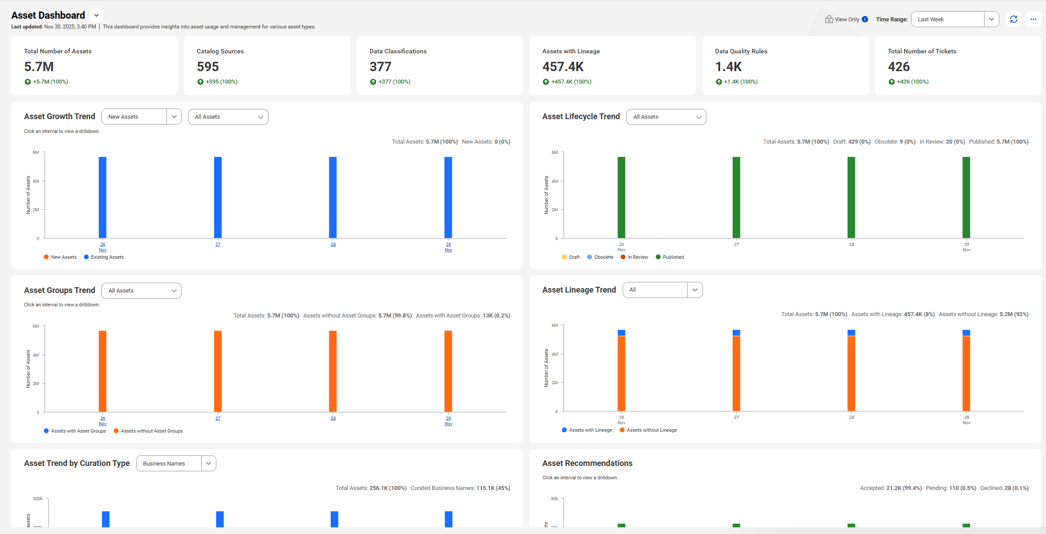The height and width of the screenshot is (534, 1046).
Task: Click the Catalog Sources 595 value
Action: [208, 67]
